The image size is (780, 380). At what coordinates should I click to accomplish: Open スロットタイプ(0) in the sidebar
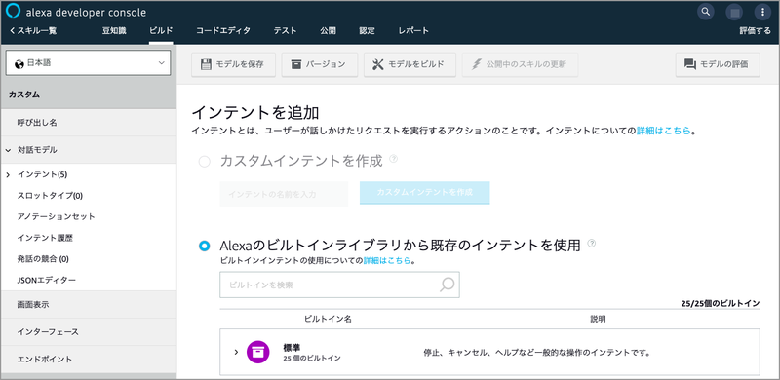click(50, 196)
